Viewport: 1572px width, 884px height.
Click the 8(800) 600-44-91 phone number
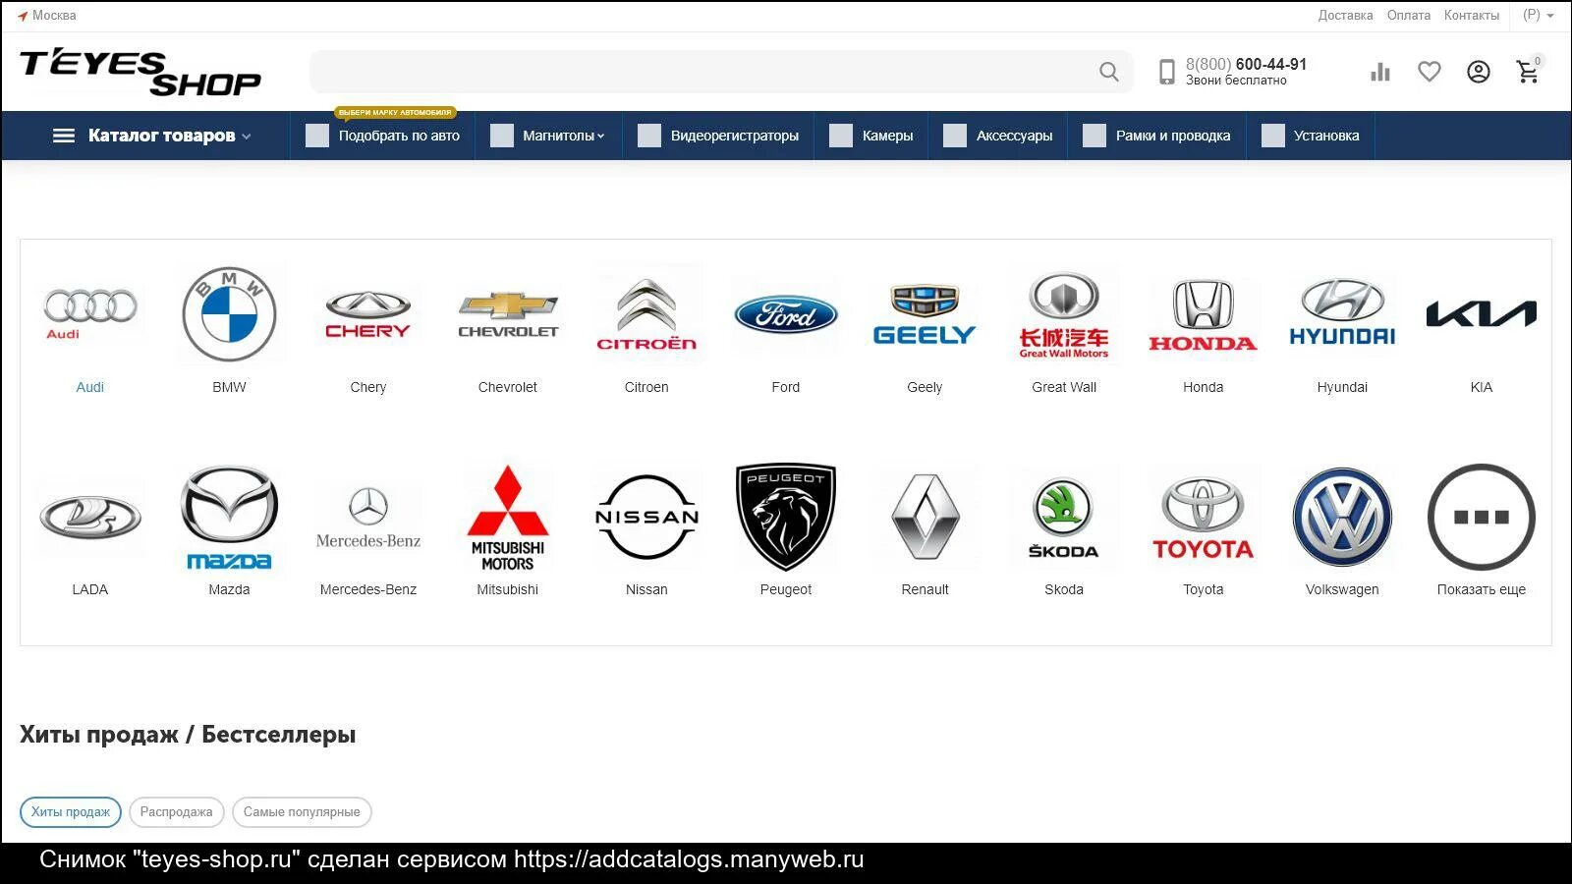1246,64
